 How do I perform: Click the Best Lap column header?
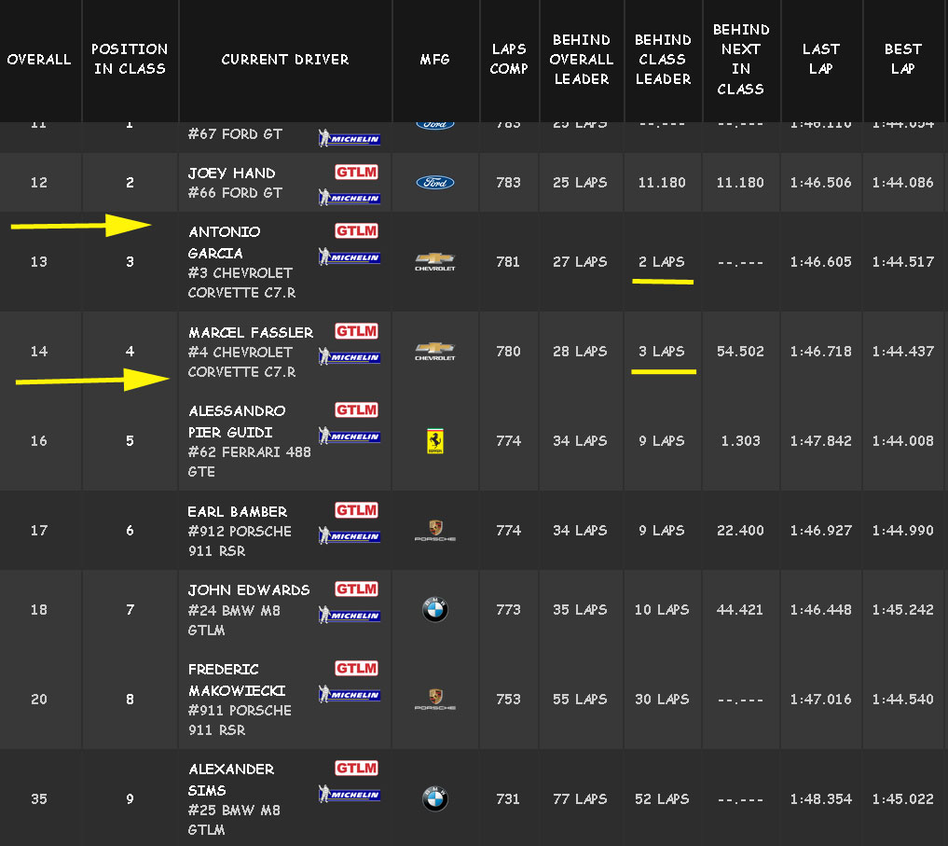(x=902, y=59)
